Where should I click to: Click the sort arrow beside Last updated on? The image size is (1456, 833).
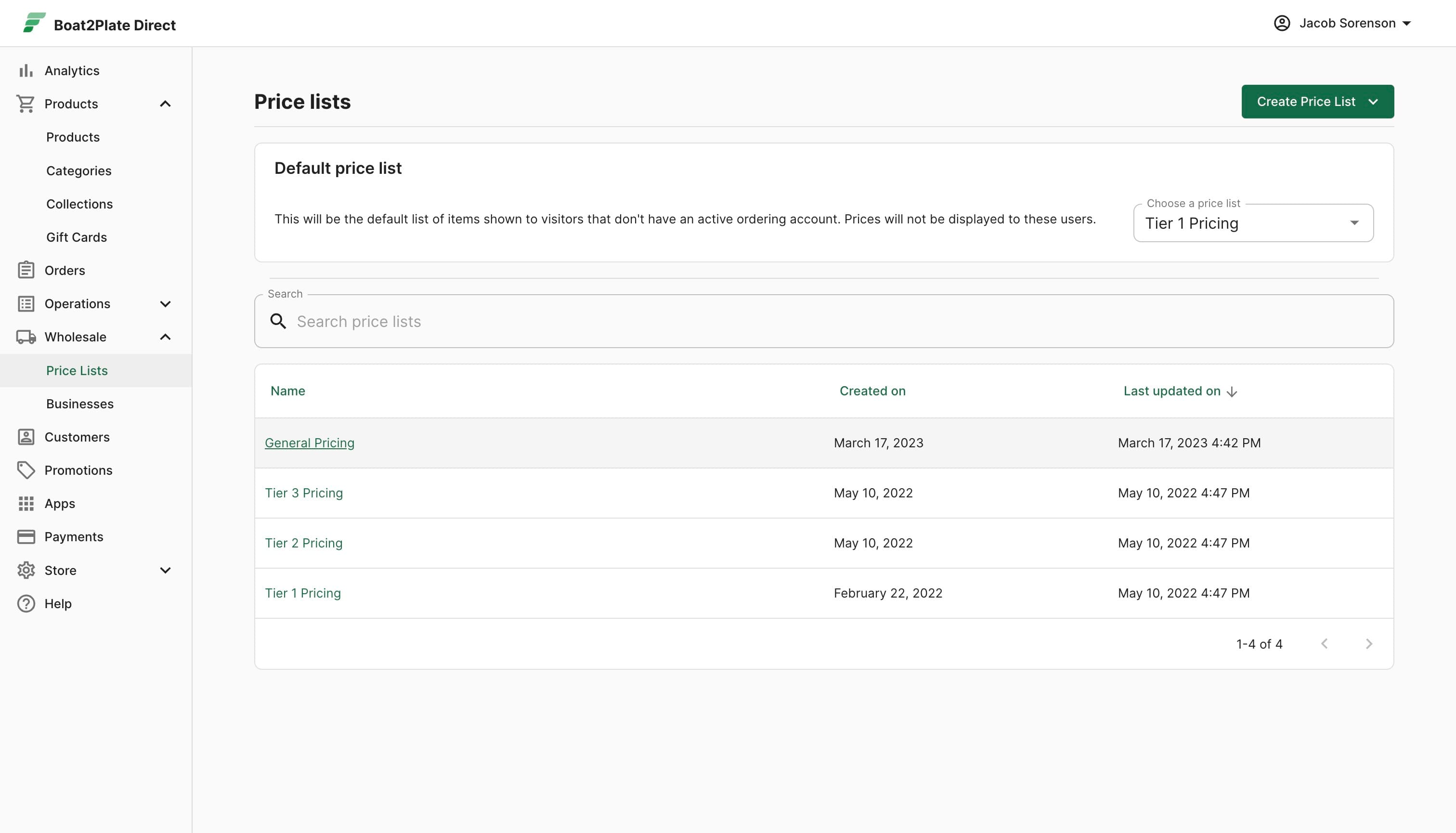[x=1232, y=391]
